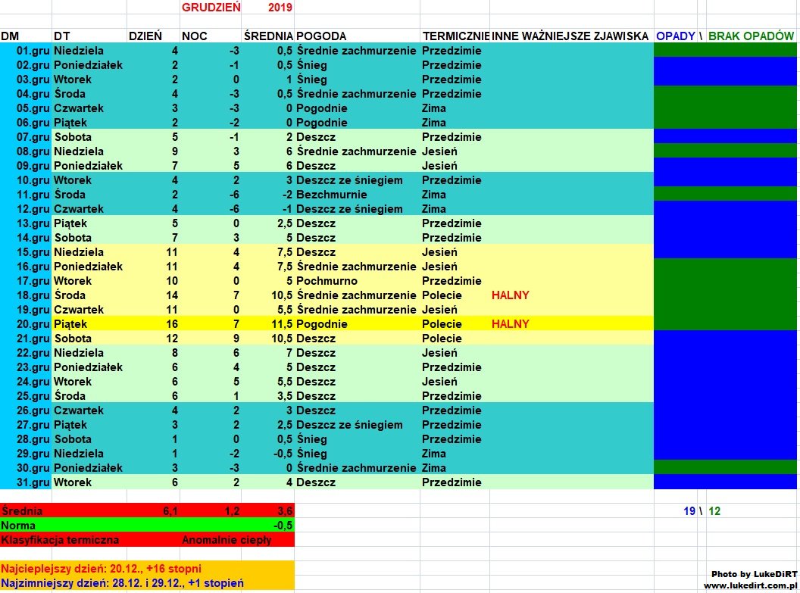The width and height of the screenshot is (800, 593).
Task: Select HALNY cell in the 18.gru row
Action: click(x=510, y=295)
